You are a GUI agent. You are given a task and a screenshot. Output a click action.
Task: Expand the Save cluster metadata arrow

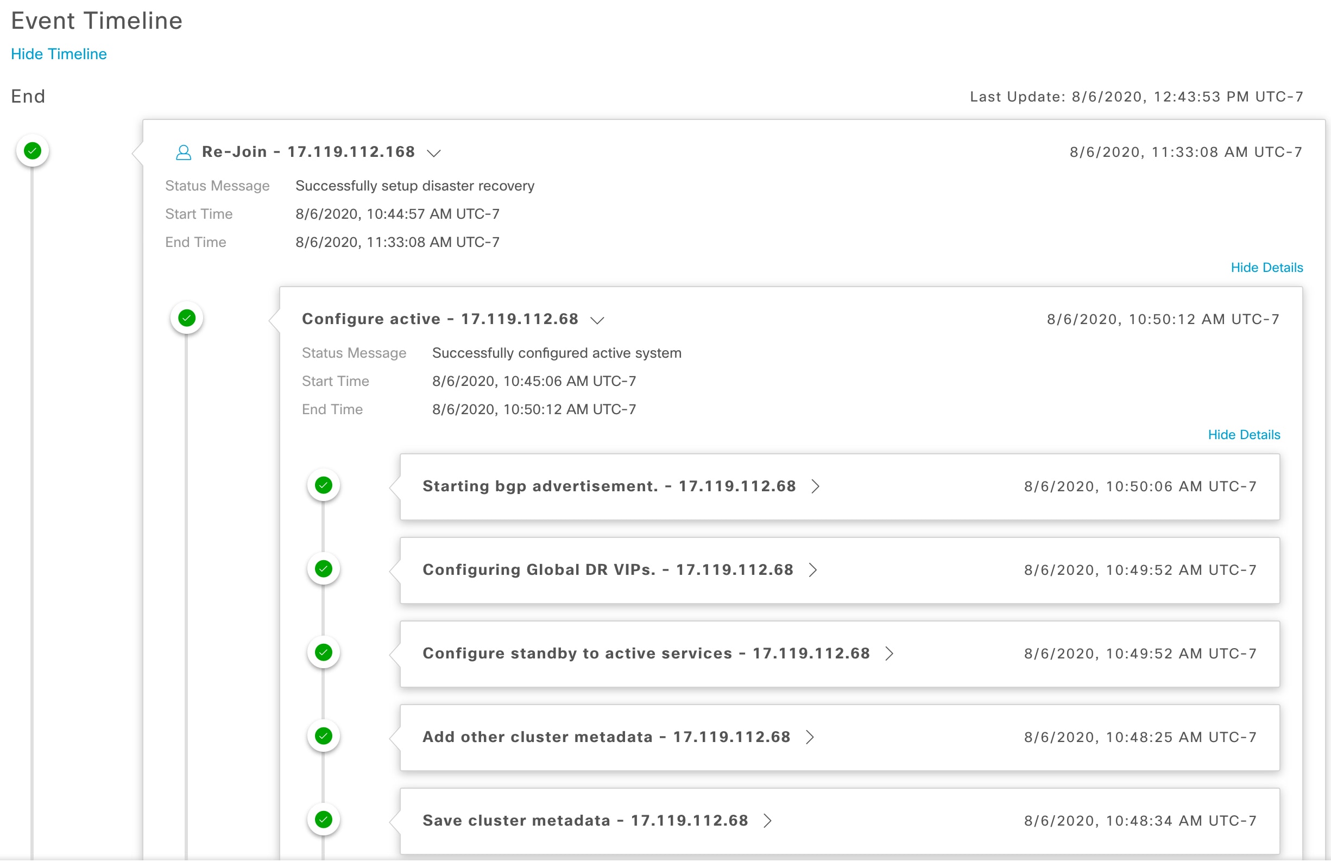[x=768, y=821]
